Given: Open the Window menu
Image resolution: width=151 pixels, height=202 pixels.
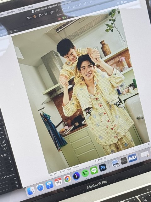Looking at the screenshot, I should tap(11, 12).
